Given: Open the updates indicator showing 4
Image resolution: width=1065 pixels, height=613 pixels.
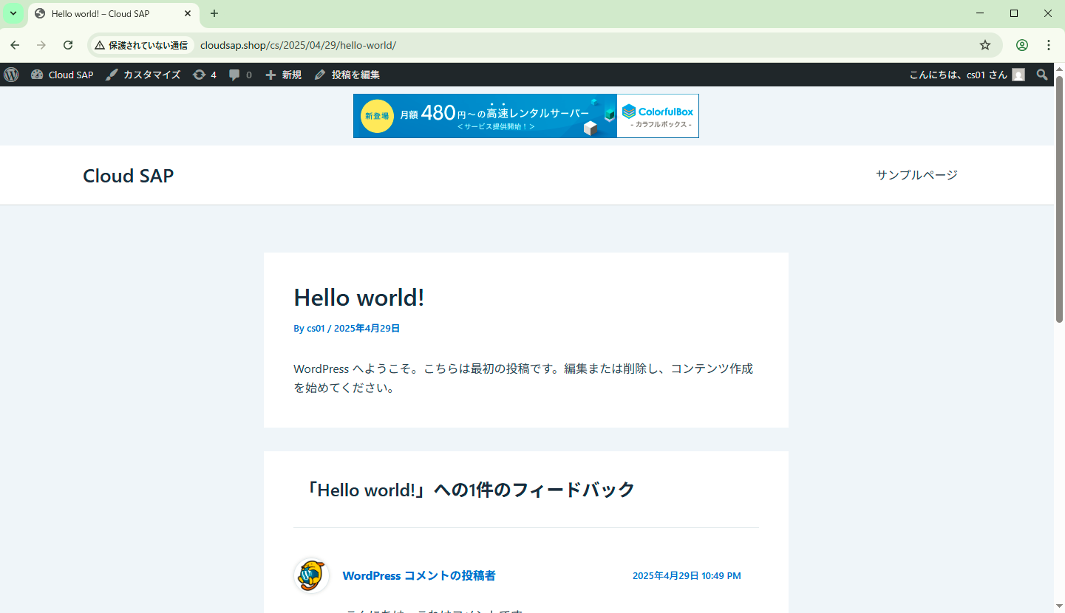Looking at the screenshot, I should (205, 75).
